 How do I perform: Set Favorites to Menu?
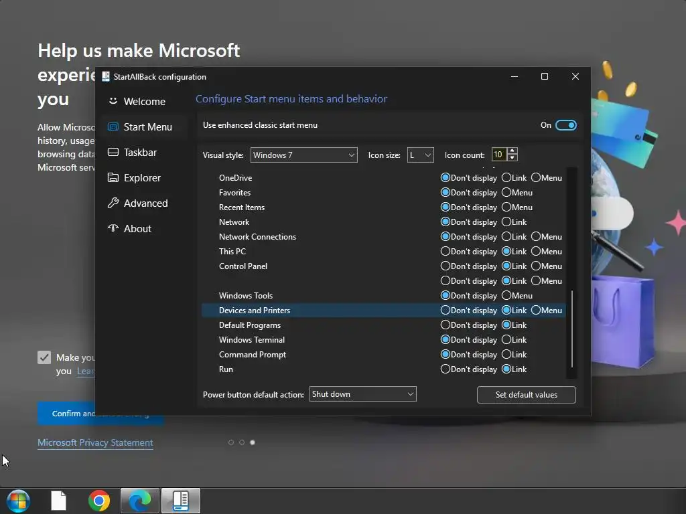tap(517, 192)
